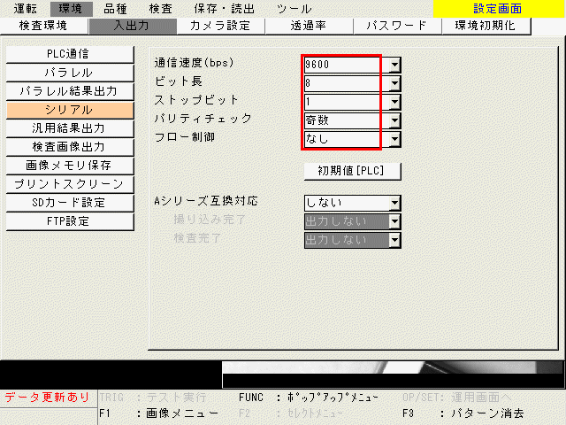The height and width of the screenshot is (425, 566).
Task: Click the 初期値[PLC] button
Action: 352,170
